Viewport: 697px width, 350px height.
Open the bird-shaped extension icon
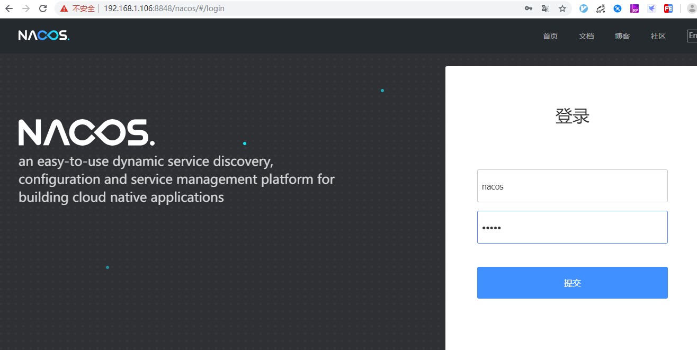click(651, 8)
